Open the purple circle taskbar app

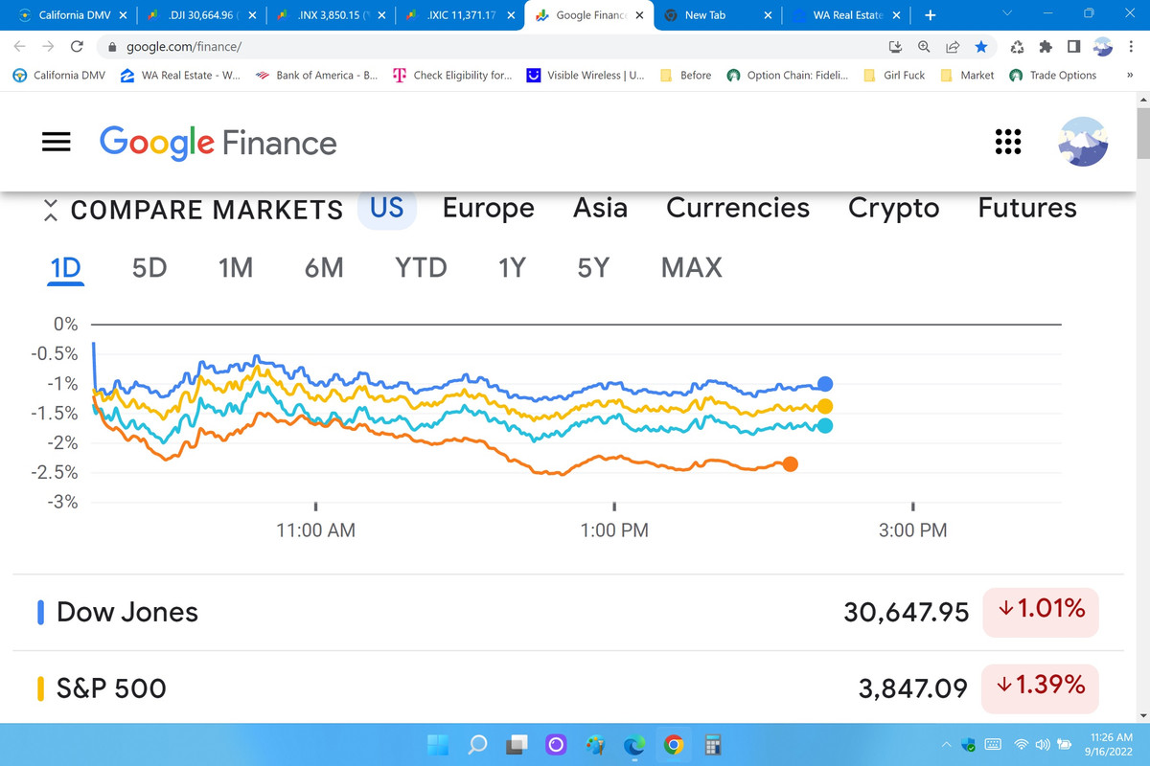tap(556, 744)
